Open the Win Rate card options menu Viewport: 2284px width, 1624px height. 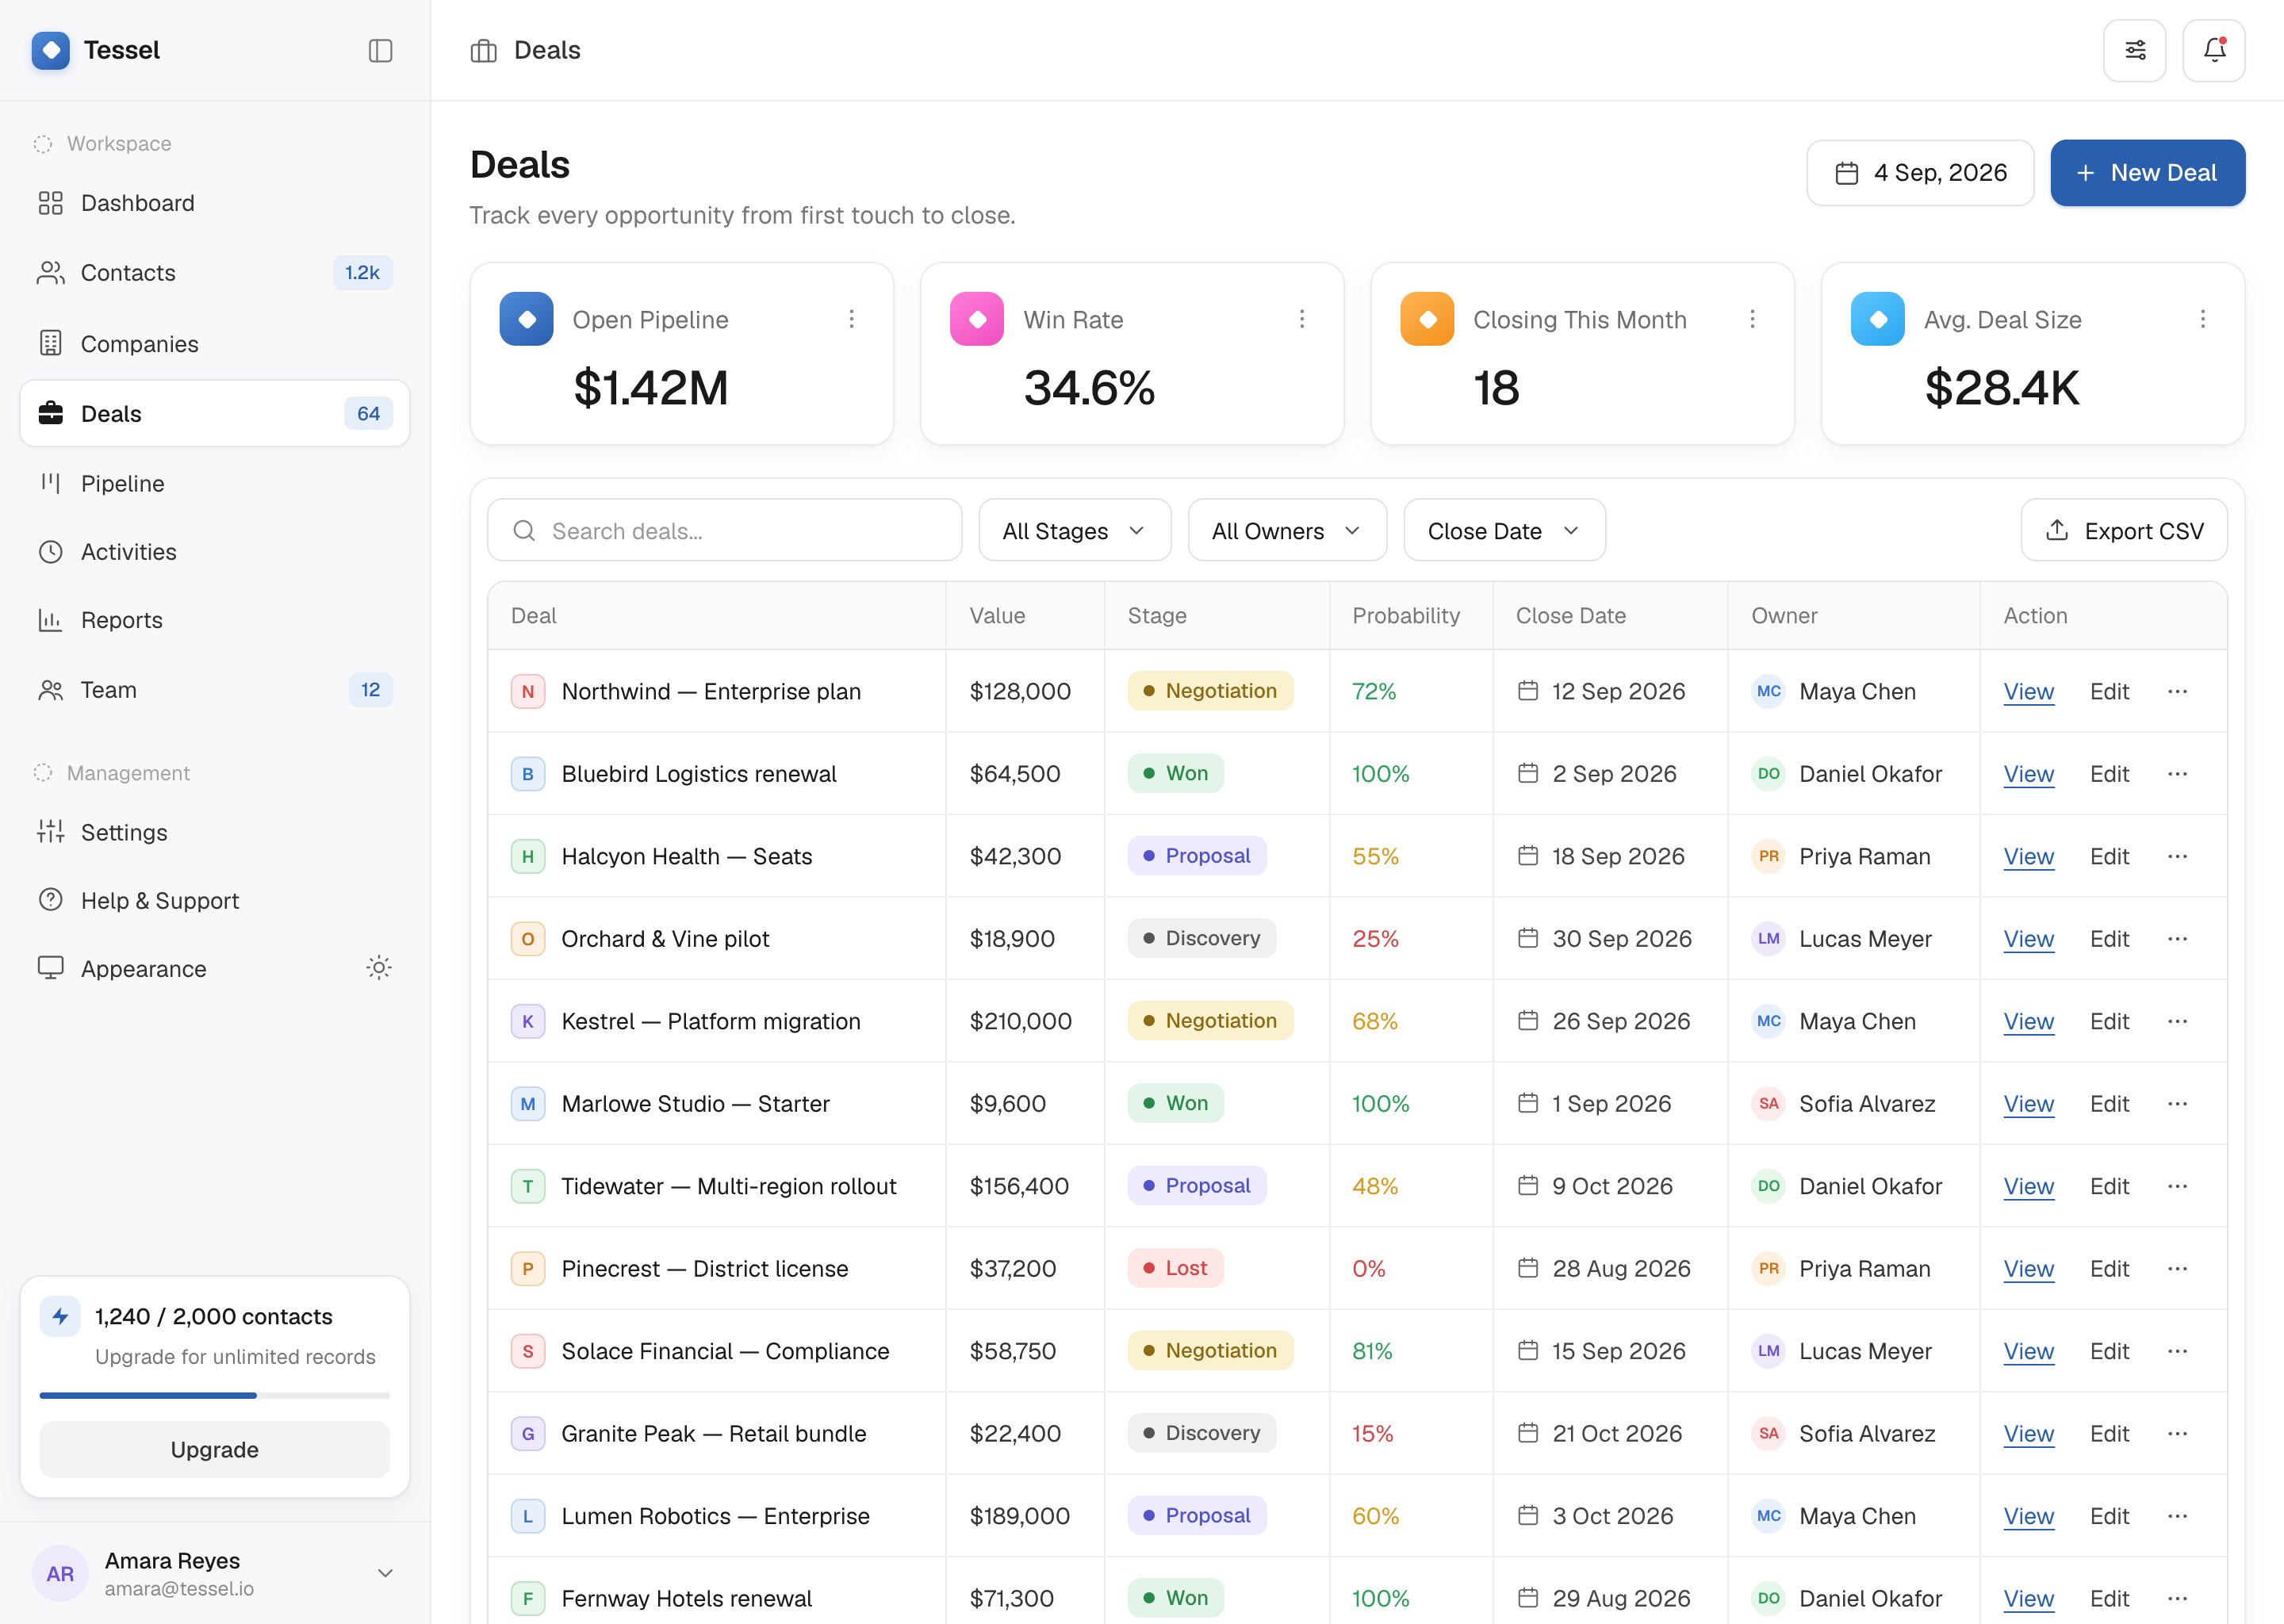point(1301,319)
